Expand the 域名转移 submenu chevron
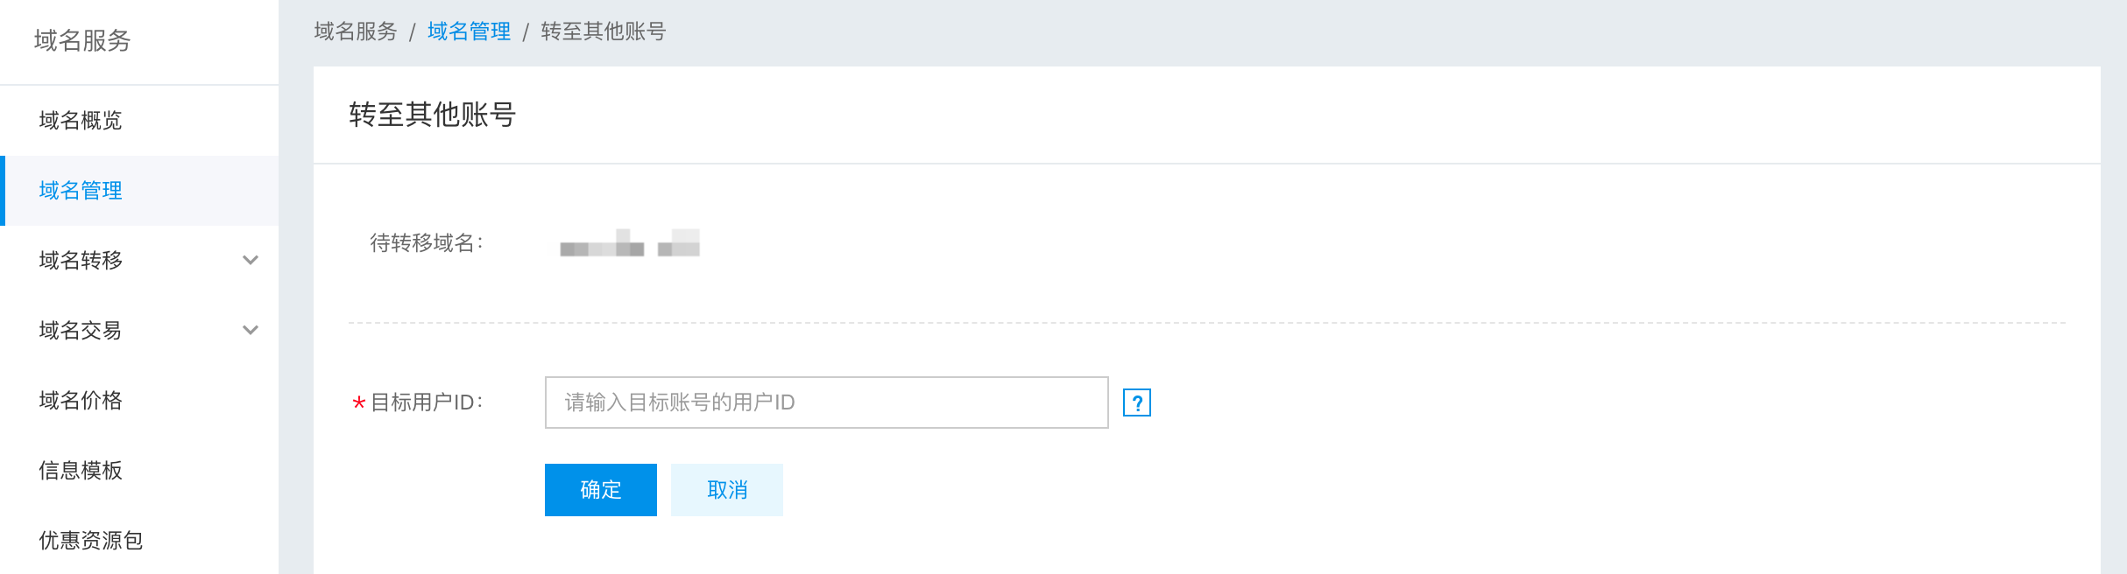The height and width of the screenshot is (574, 2127). [251, 260]
